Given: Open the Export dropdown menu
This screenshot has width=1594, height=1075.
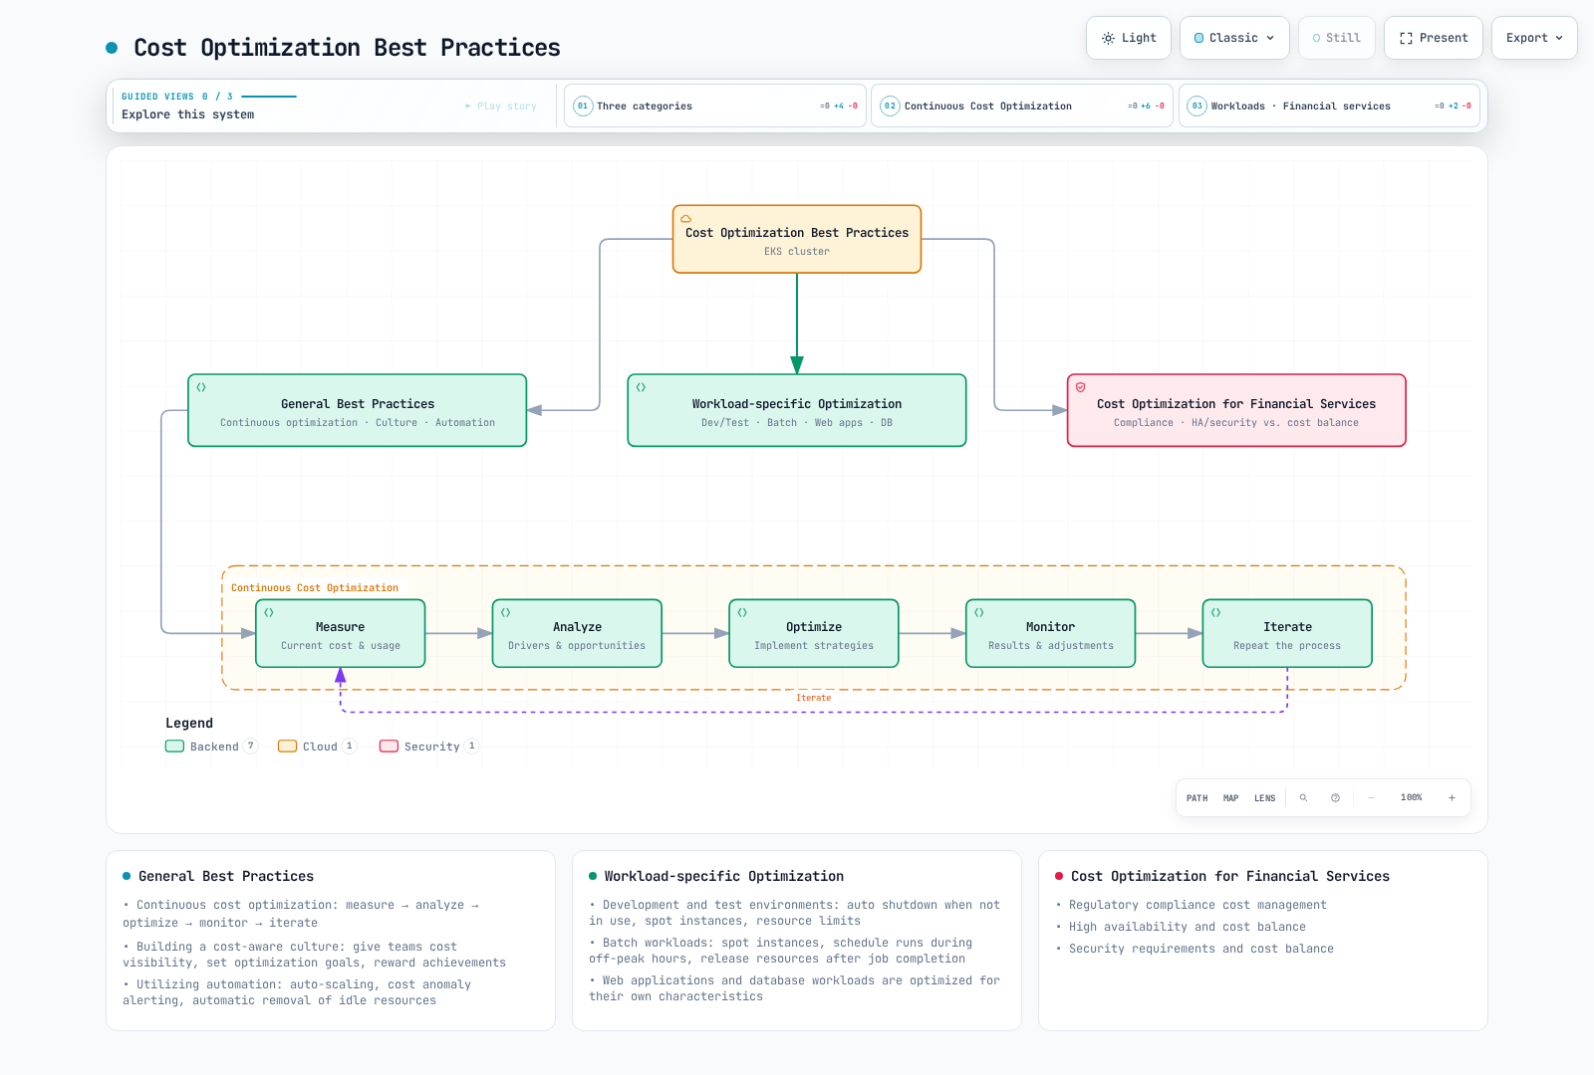Looking at the screenshot, I should pos(1534,38).
